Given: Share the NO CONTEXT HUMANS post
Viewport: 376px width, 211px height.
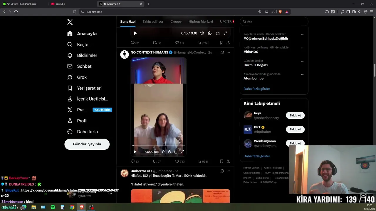Looking at the screenshot, I should pyautogui.click(x=228, y=161).
